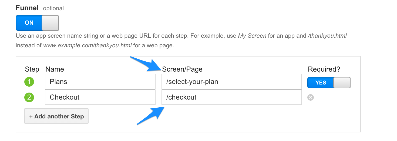
Task: Click the blue arrow below the /checkout field
Action: pos(151,115)
